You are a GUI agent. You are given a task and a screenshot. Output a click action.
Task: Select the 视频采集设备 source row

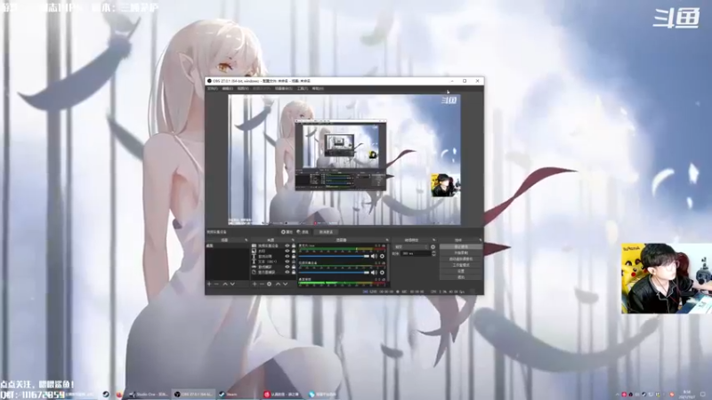coord(273,246)
